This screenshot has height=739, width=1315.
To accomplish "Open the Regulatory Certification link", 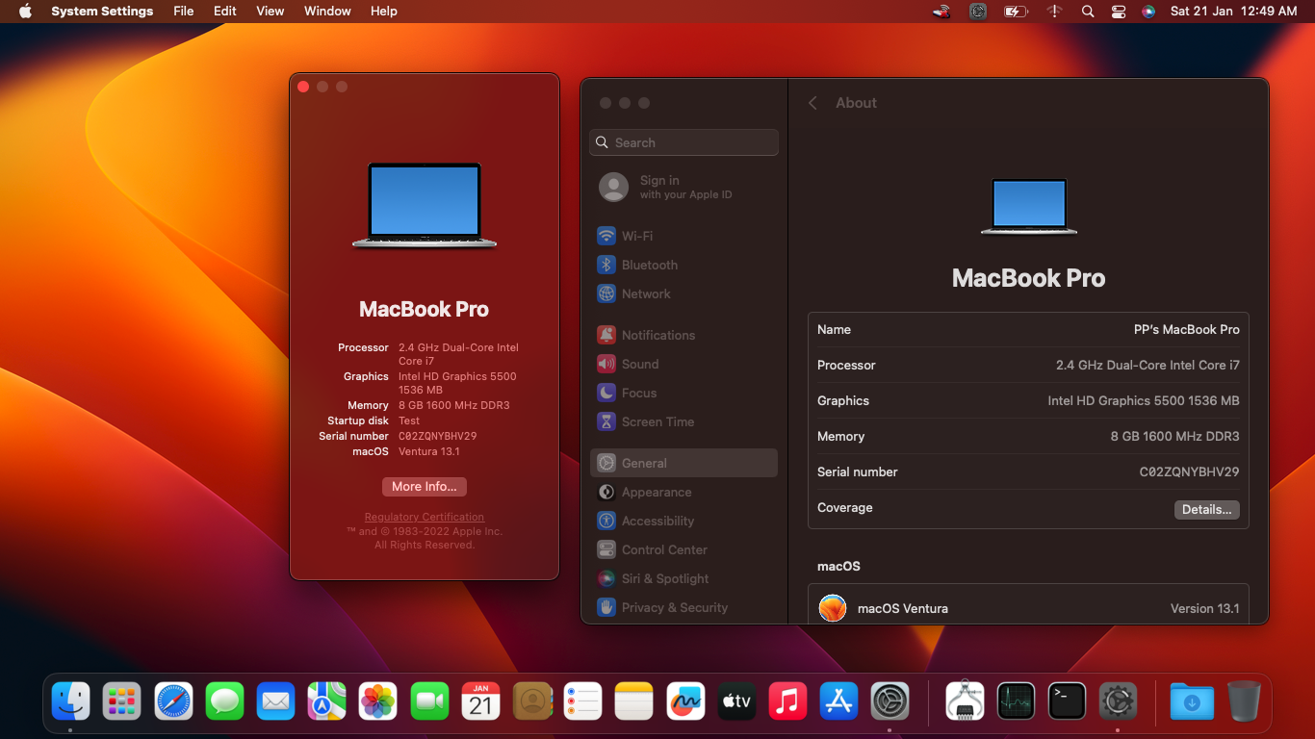I will [x=425, y=518].
